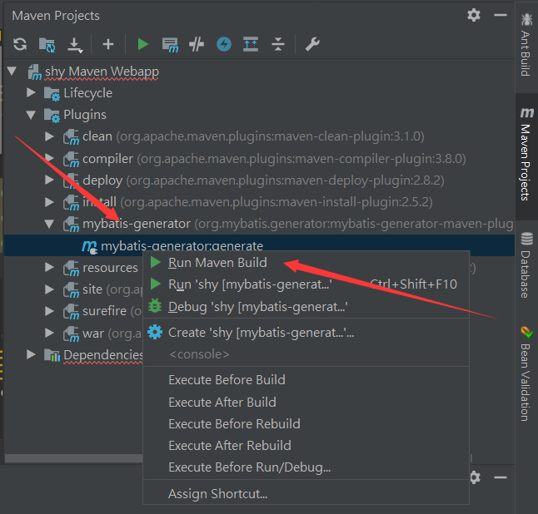Choose Execute Before Rebuild
Image resolution: width=538 pixels, height=514 pixels.
click(306, 424)
